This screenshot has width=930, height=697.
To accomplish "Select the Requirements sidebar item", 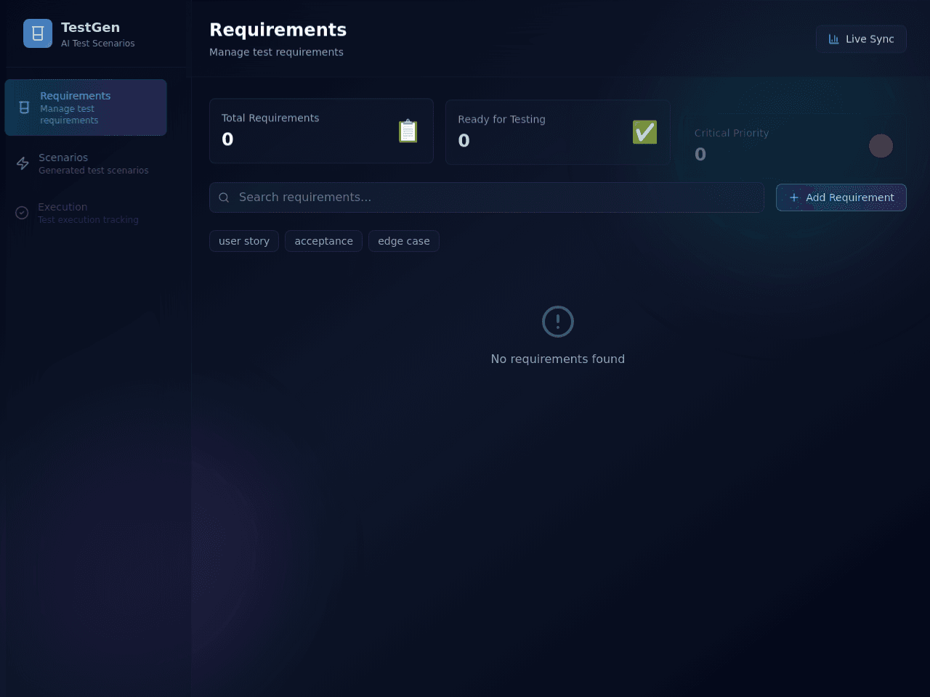I will tap(86, 107).
